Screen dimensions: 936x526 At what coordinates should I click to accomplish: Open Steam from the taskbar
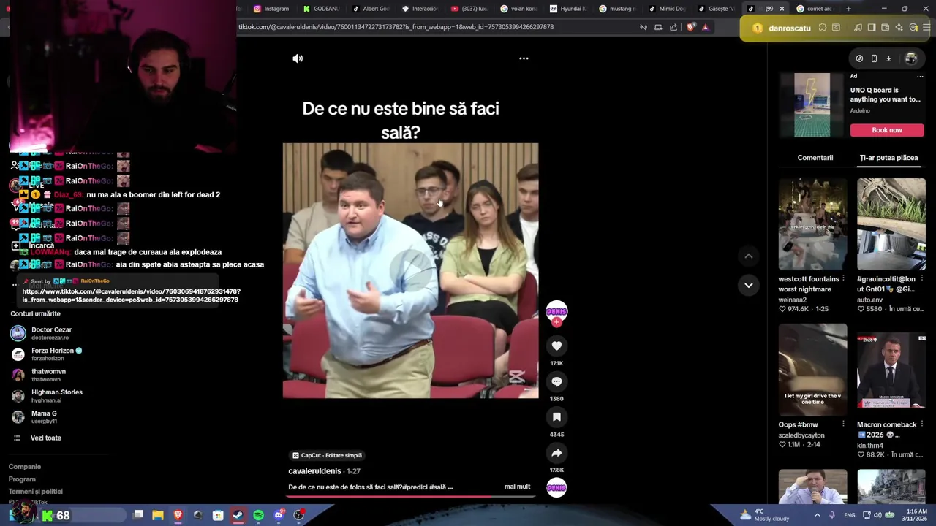point(238,515)
